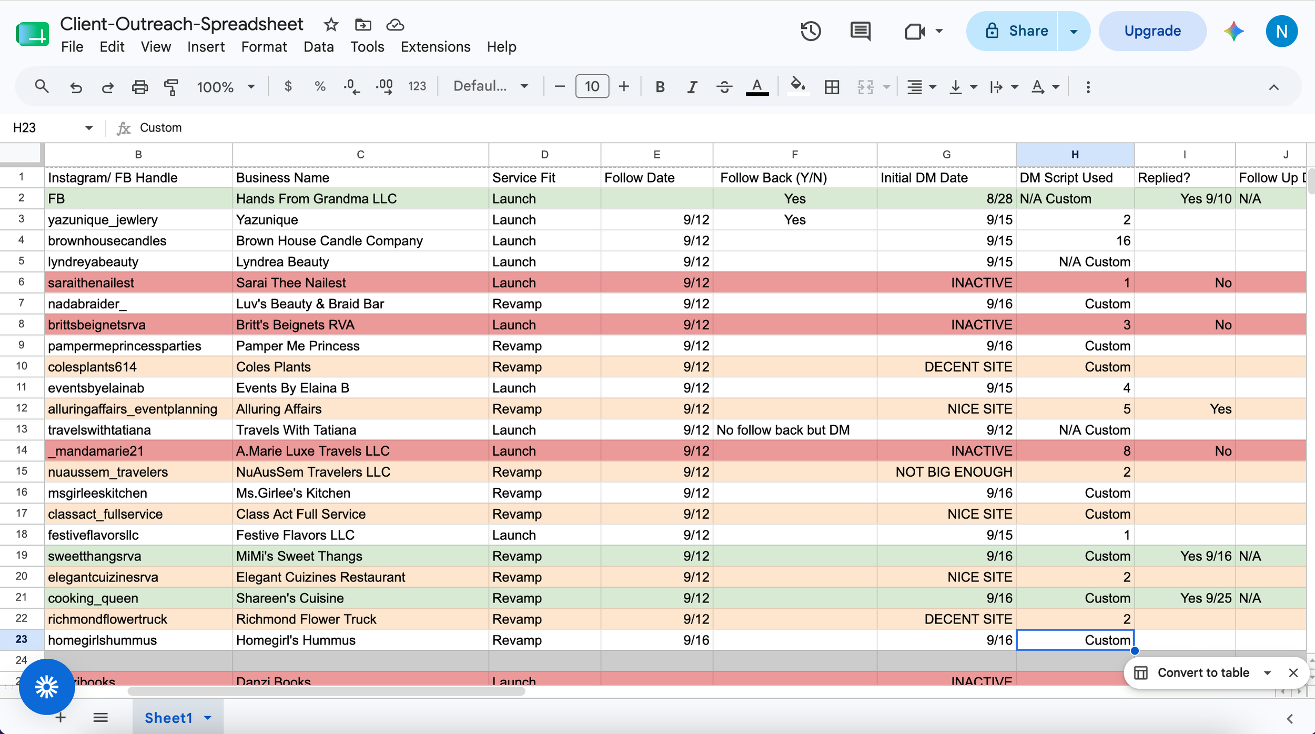The height and width of the screenshot is (734, 1315).
Task: Open the comments icon
Action: tap(860, 31)
